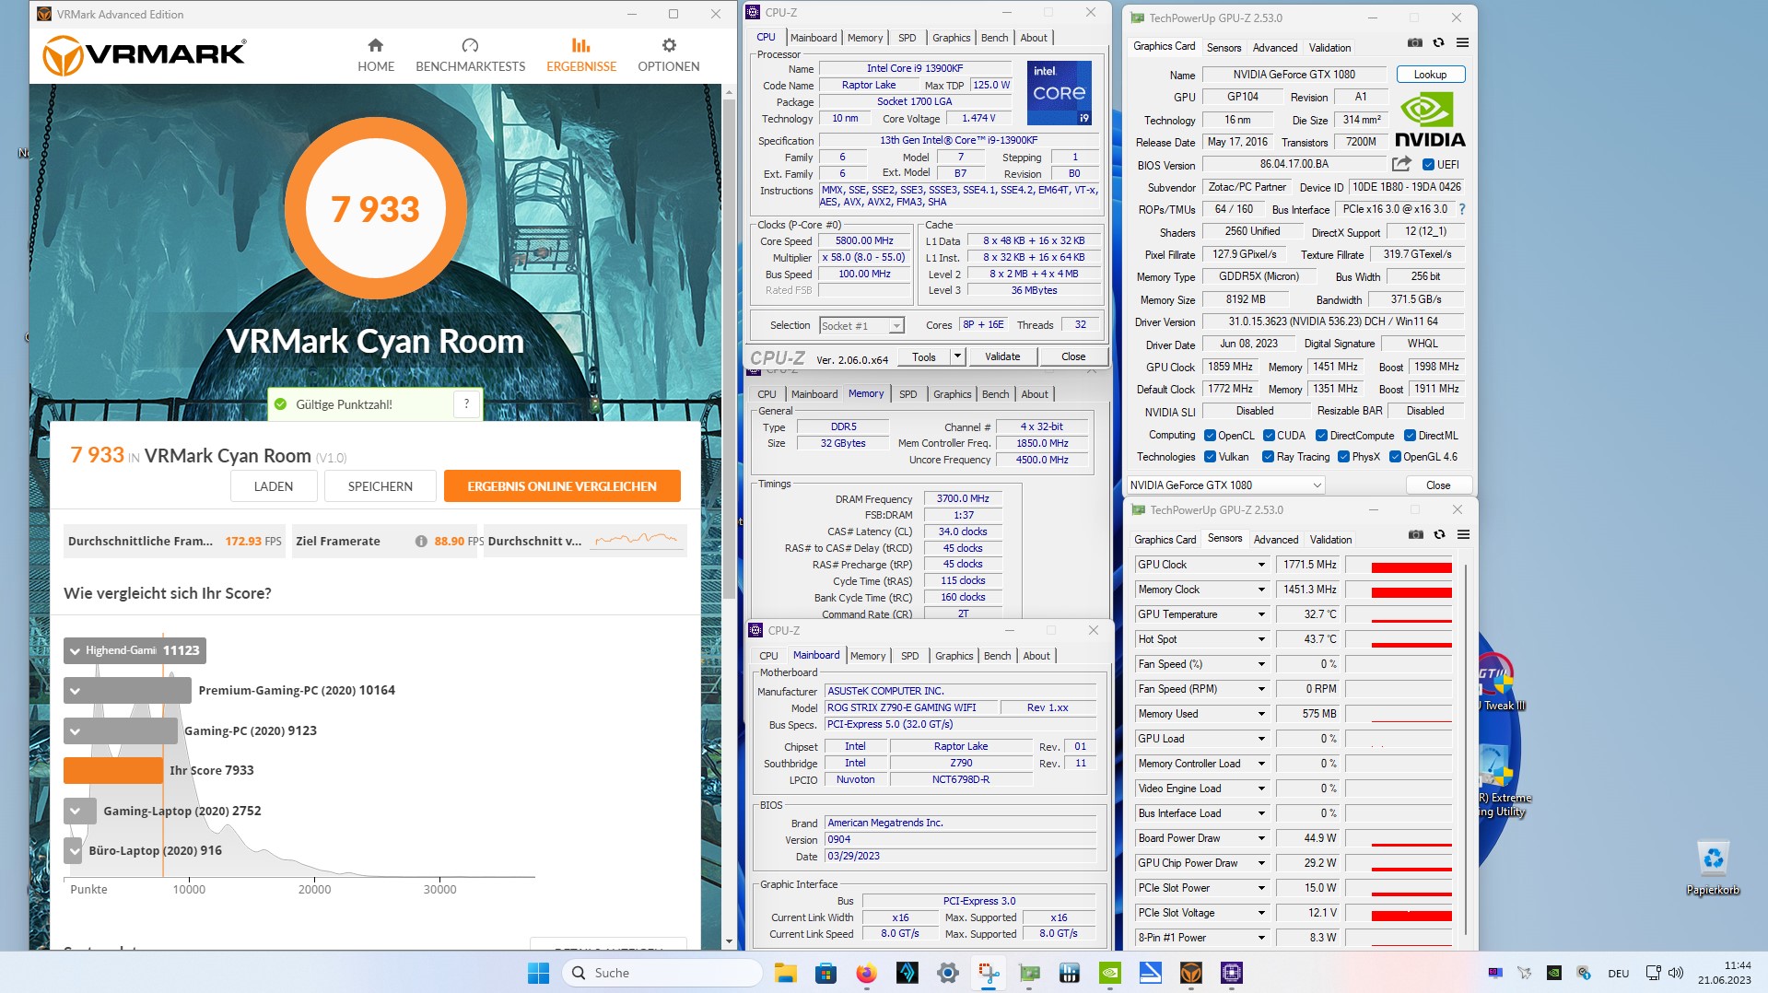Open the GPU selection dropdown NVIDIA GeForce GTX 1080
The image size is (1768, 993).
click(x=1226, y=485)
